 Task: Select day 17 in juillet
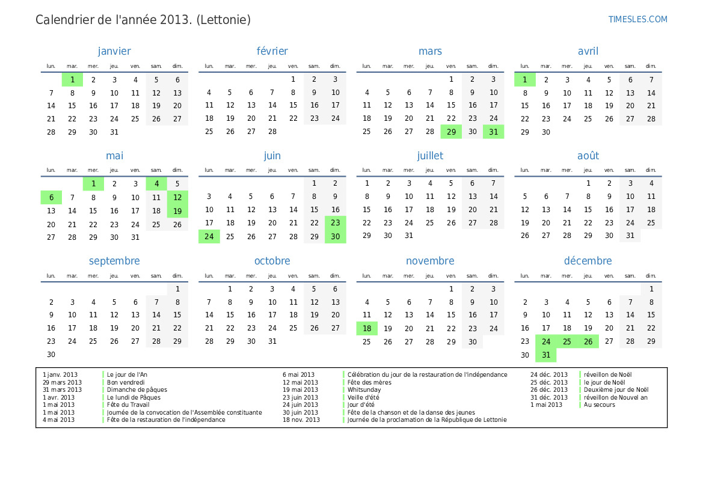pyautogui.click(x=409, y=210)
